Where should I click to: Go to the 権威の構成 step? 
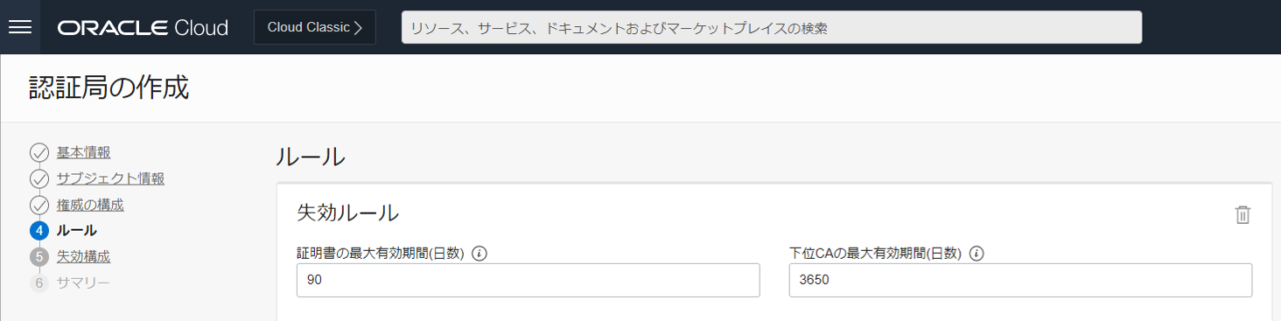coord(90,206)
